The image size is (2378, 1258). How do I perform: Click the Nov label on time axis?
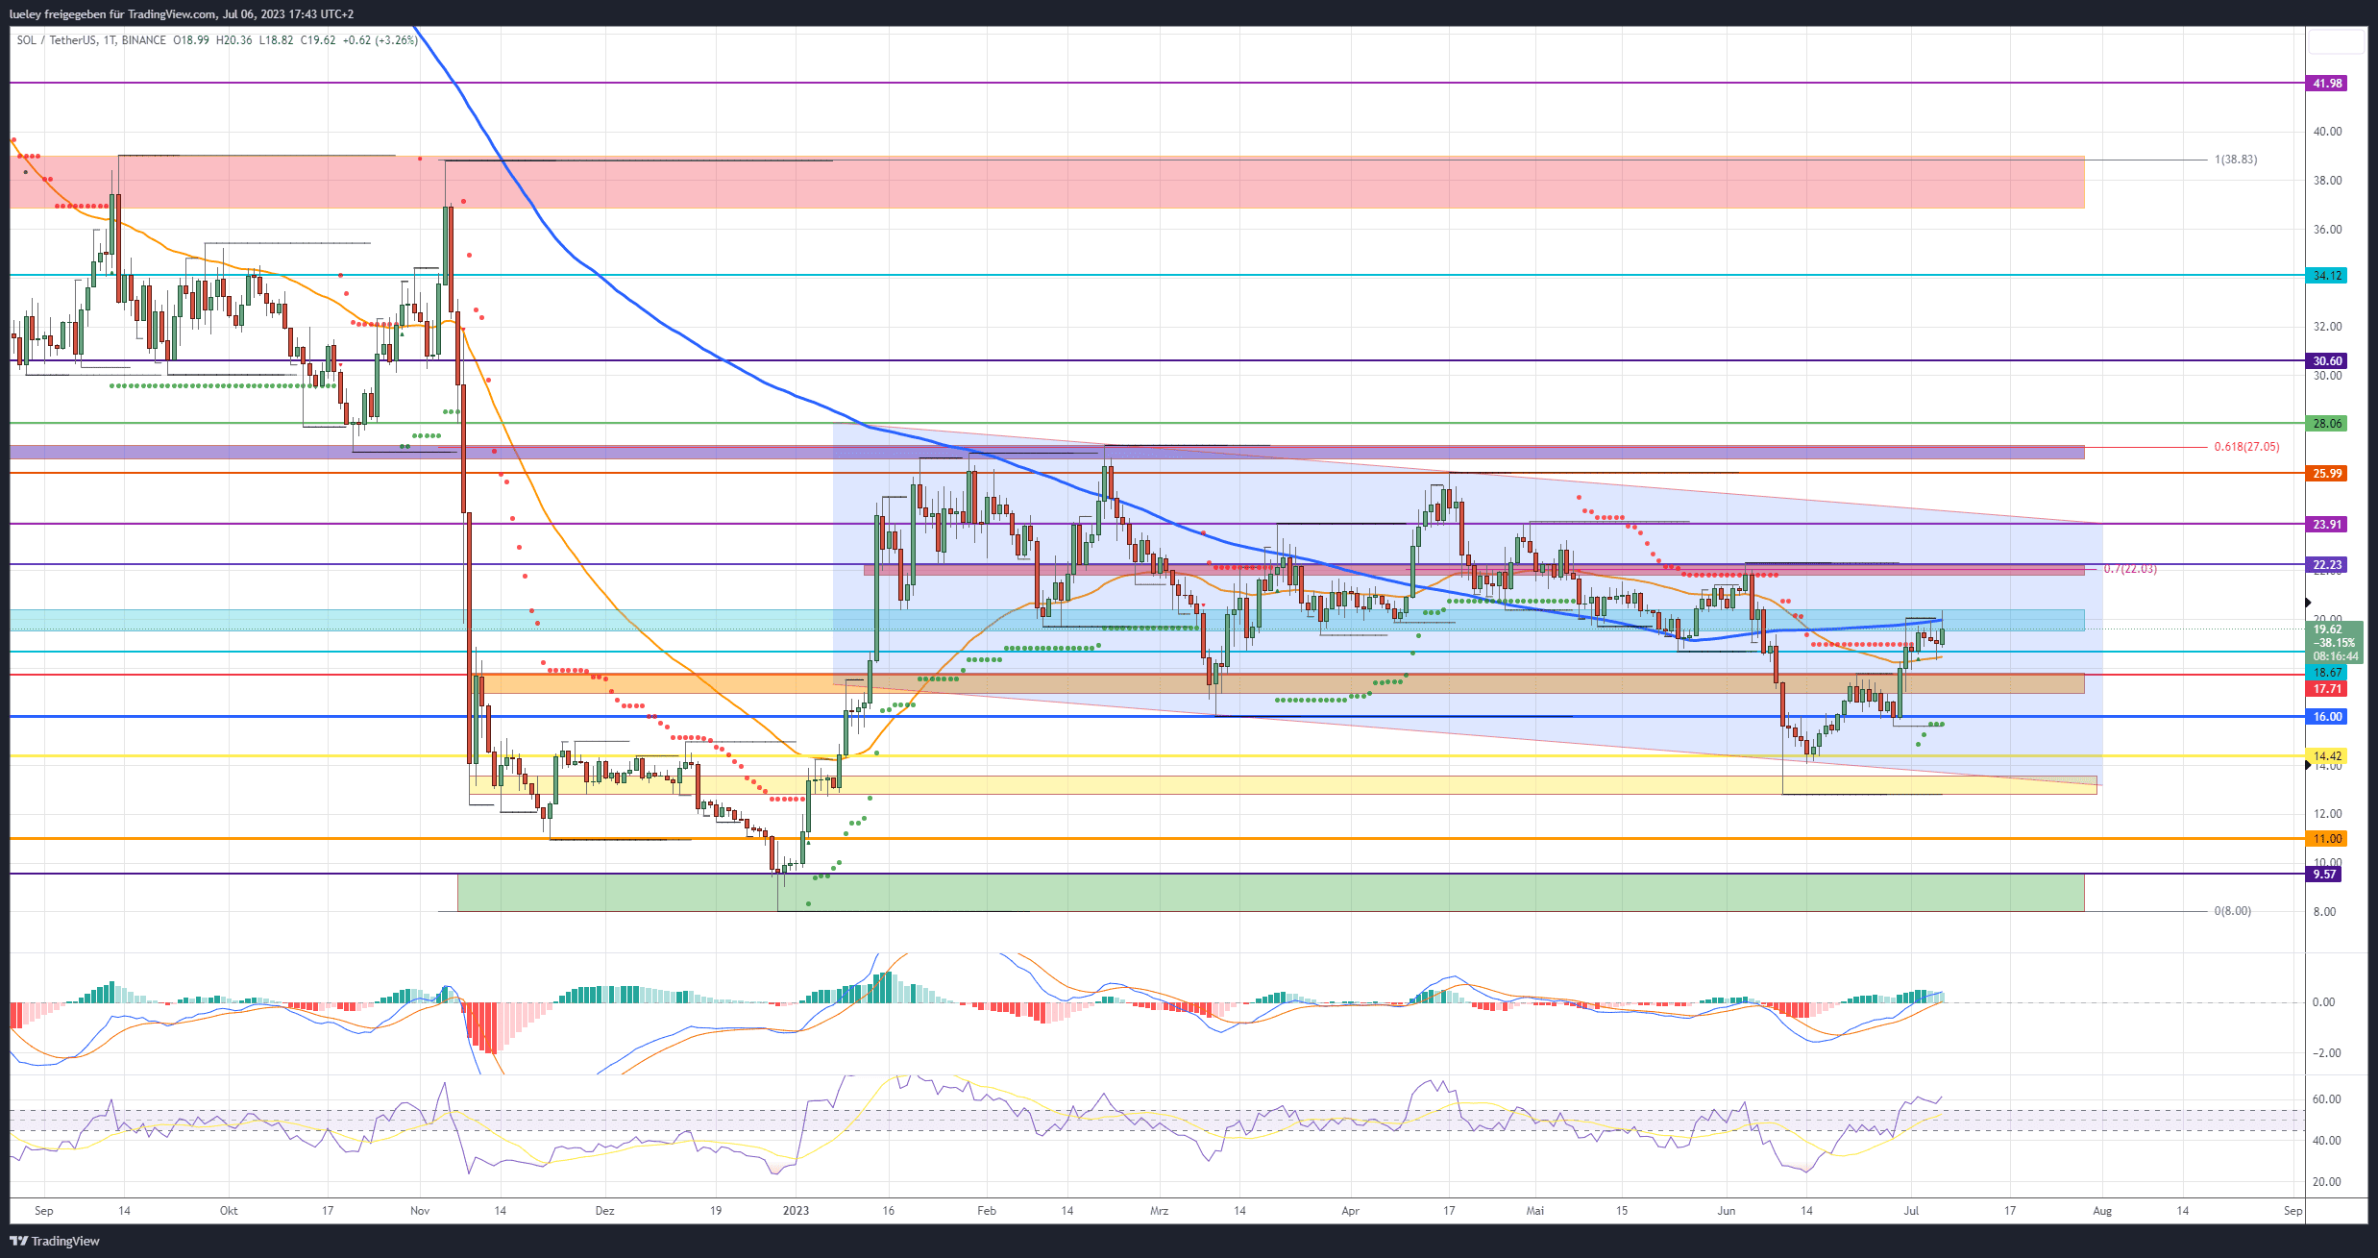click(420, 1211)
